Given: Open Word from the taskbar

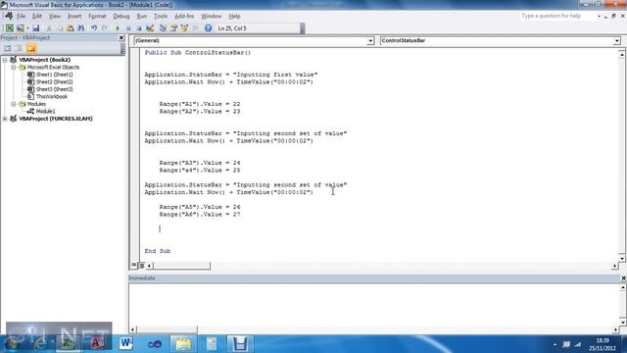Looking at the screenshot, I should tap(125, 343).
